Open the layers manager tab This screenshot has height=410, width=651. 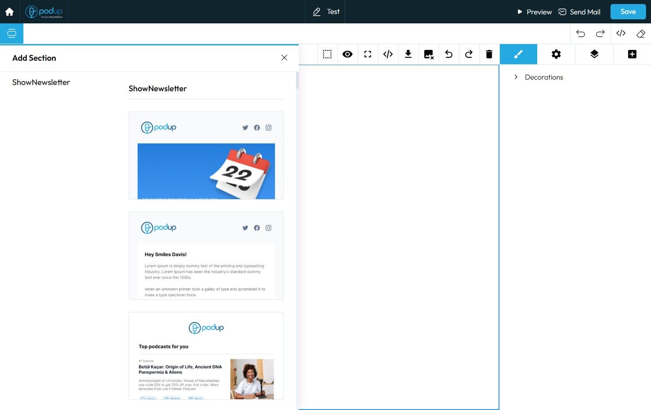pos(594,54)
